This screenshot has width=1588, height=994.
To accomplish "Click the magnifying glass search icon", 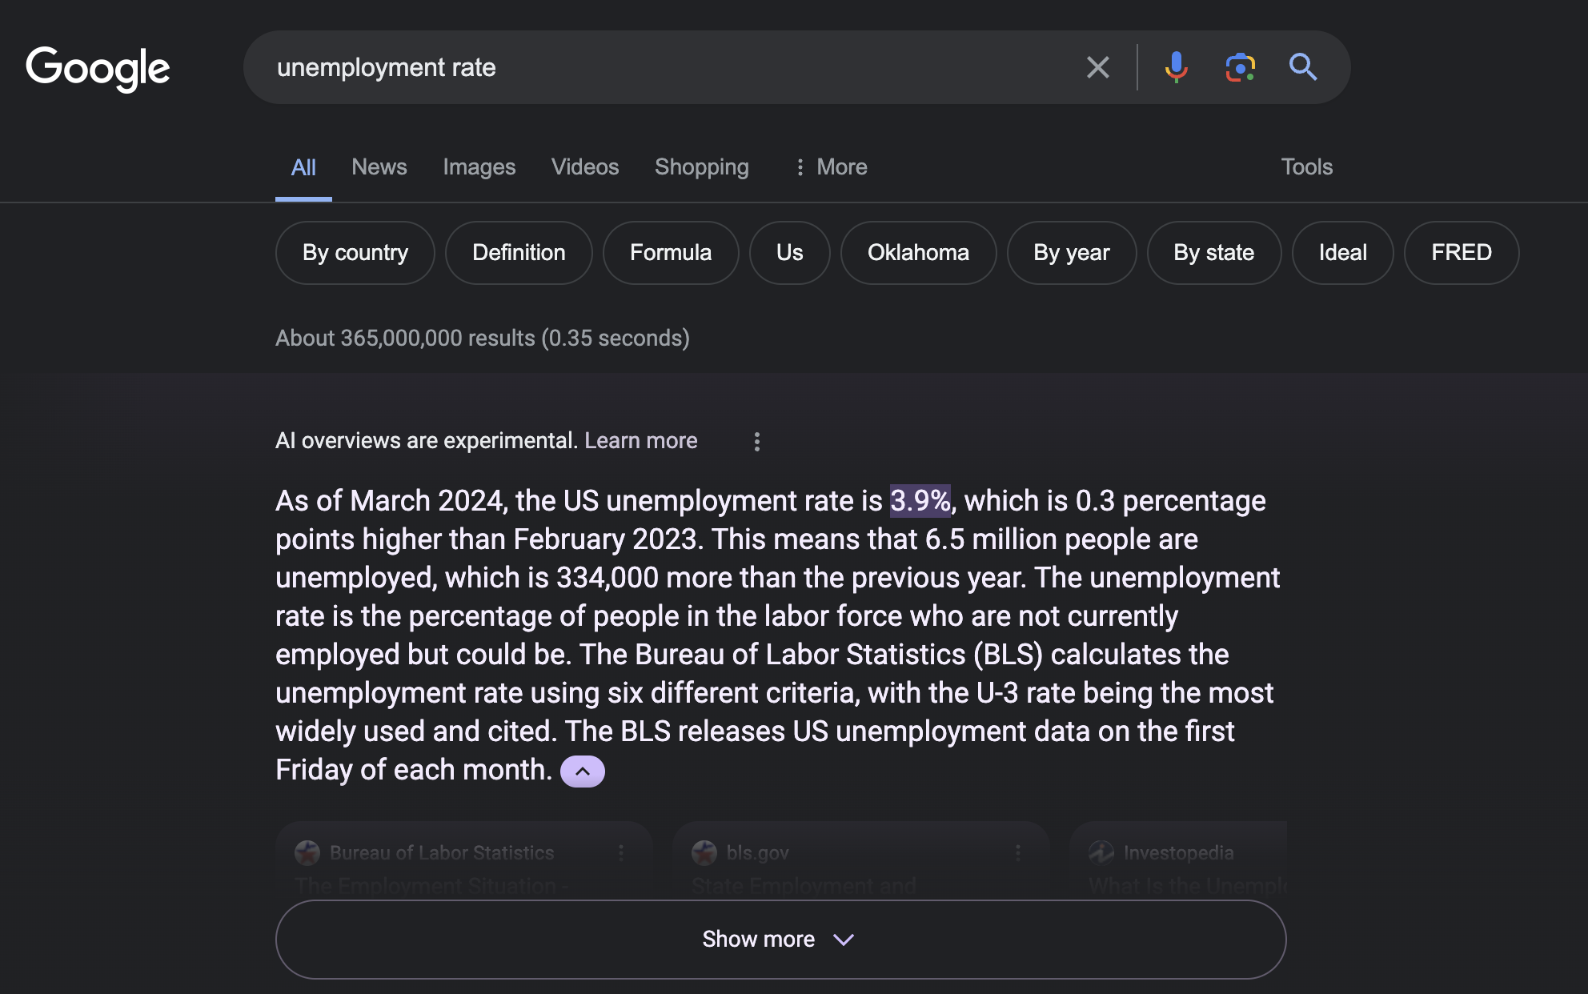I will 1302,67.
